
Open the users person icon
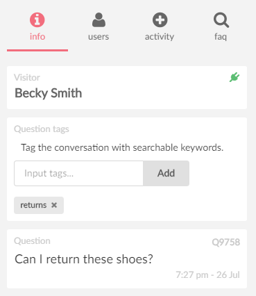pos(99,19)
